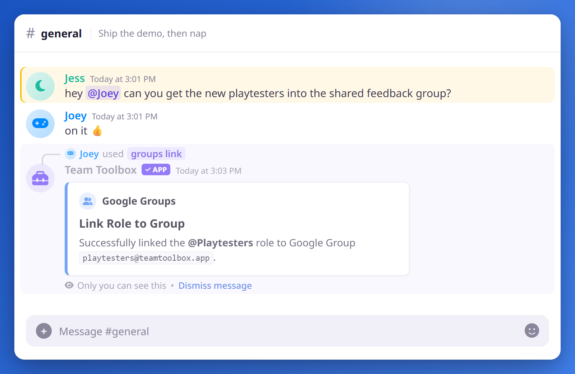Viewport: 575px width, 374px height.
Task: Click the Link Role to Group title
Action: pyautogui.click(x=132, y=224)
